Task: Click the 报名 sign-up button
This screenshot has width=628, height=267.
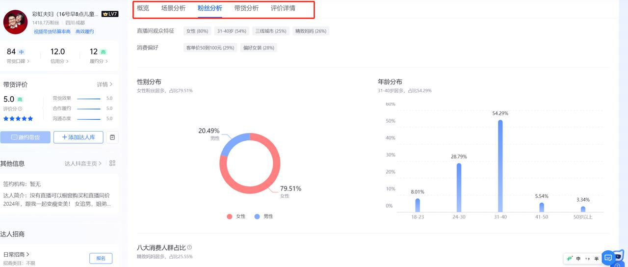Action: tap(101, 258)
